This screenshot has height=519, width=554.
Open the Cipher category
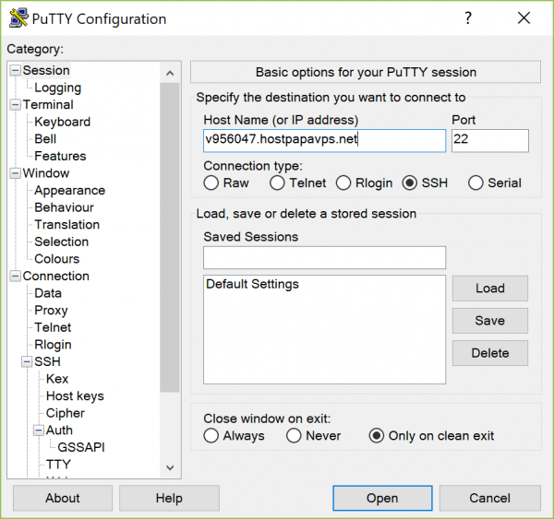[x=66, y=413]
